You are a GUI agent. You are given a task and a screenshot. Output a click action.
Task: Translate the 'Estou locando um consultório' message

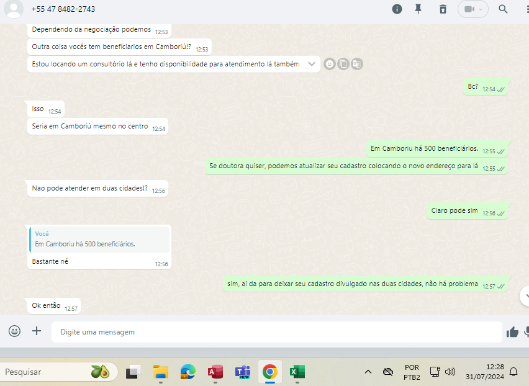pyautogui.click(x=356, y=64)
